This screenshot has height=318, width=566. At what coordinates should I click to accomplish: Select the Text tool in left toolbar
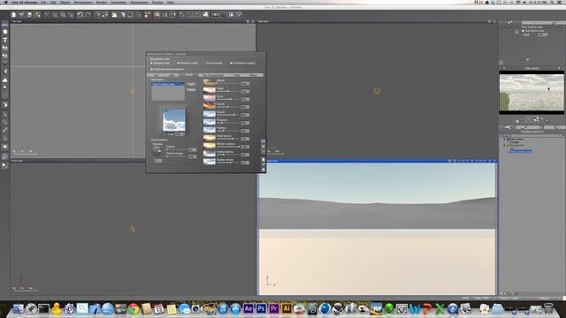click(x=5, y=40)
